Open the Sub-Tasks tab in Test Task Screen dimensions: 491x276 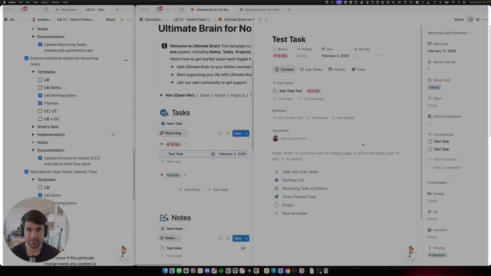coord(311,69)
